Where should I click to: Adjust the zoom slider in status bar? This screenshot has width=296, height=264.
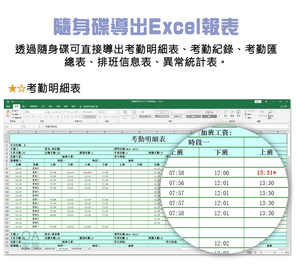[274, 253]
